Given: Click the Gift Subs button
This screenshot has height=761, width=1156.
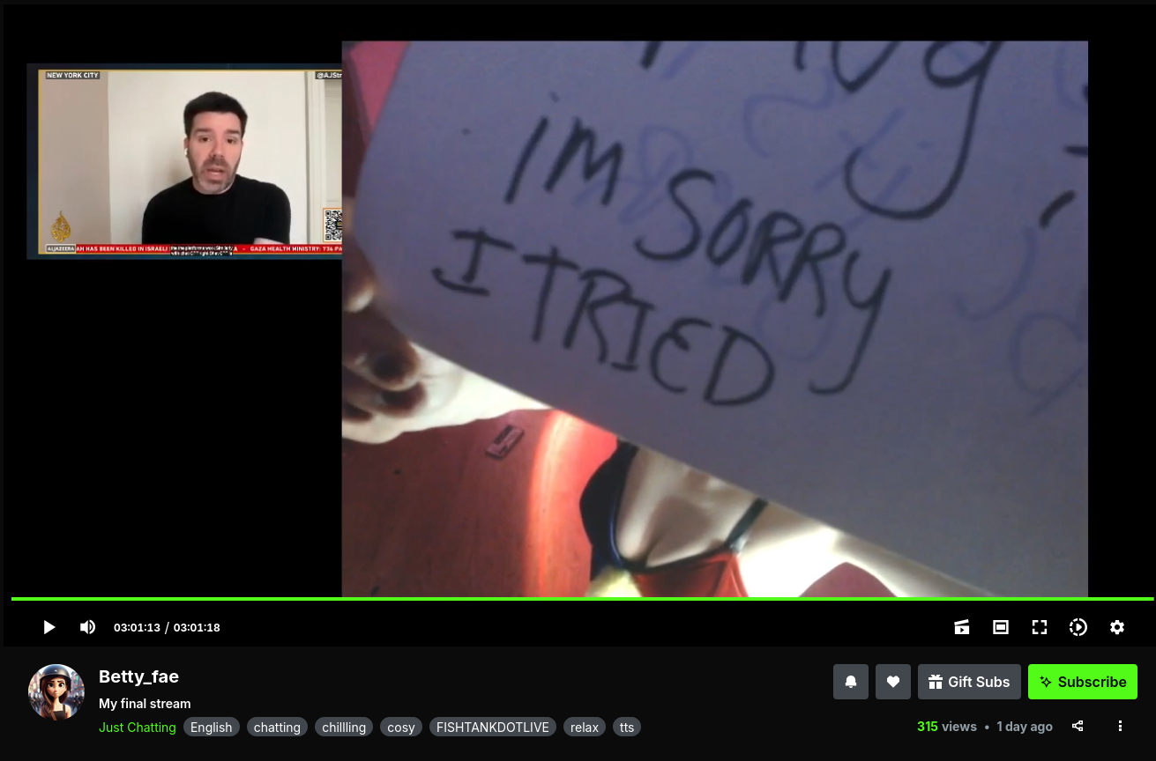Looking at the screenshot, I should tap(969, 682).
